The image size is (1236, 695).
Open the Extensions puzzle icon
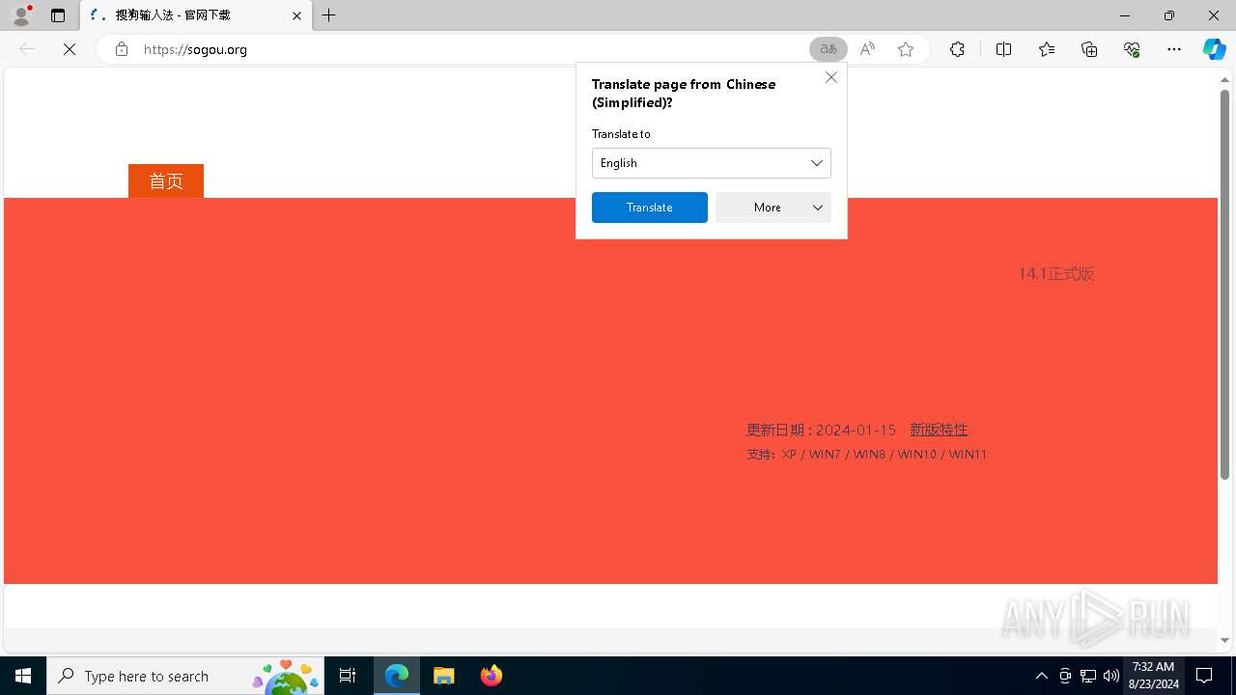[957, 49]
